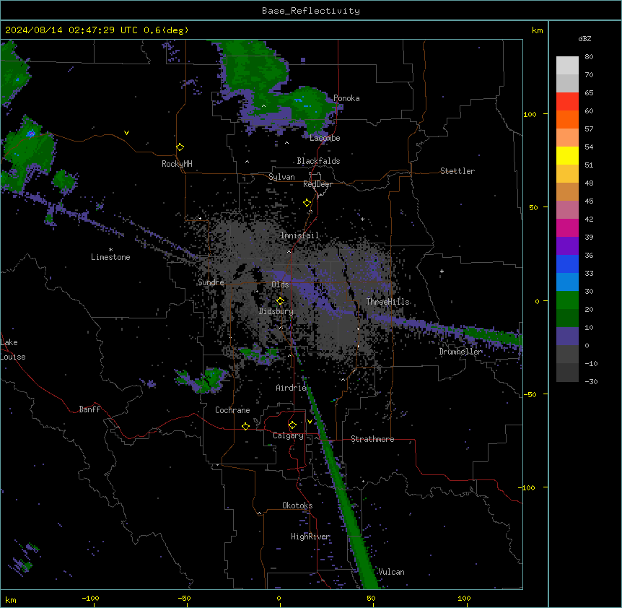Click the yellow diamond marker above Calgary label
The image size is (622, 608).
292,425
